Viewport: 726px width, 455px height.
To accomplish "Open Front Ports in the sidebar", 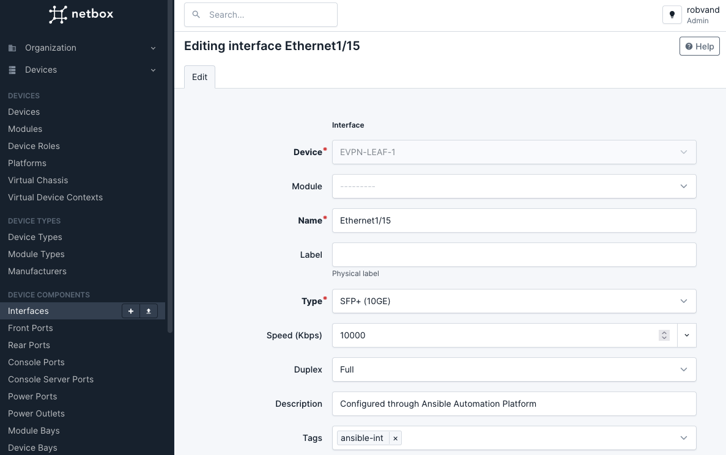I will 31,329.
